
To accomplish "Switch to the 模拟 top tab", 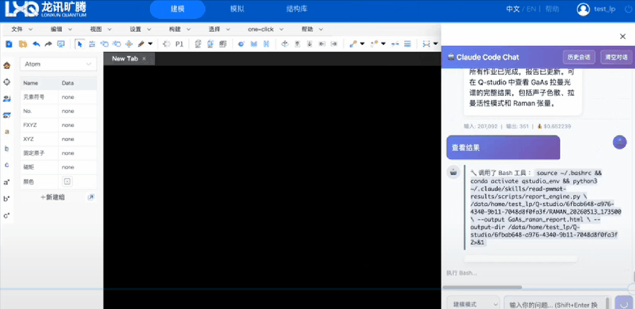I will pyautogui.click(x=237, y=9).
